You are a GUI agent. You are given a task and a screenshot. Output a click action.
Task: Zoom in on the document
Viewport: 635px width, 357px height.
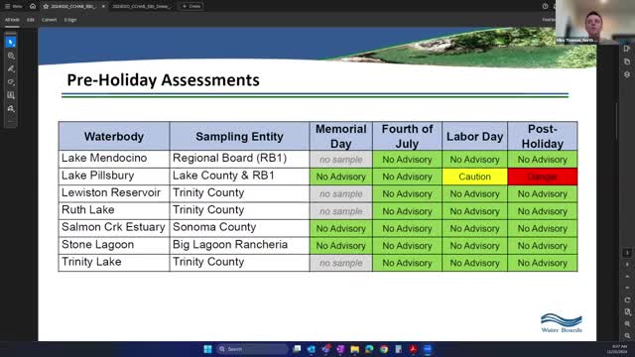pos(627,324)
